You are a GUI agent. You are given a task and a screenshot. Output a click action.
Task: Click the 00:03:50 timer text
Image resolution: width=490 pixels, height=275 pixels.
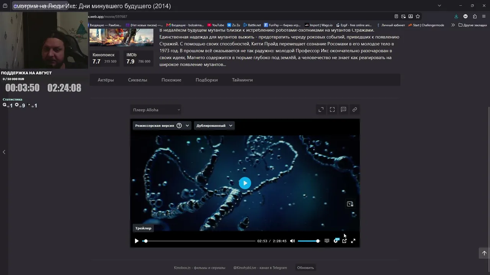pos(23,88)
